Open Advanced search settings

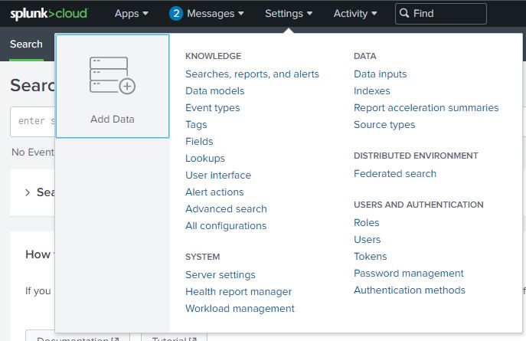coord(226,208)
